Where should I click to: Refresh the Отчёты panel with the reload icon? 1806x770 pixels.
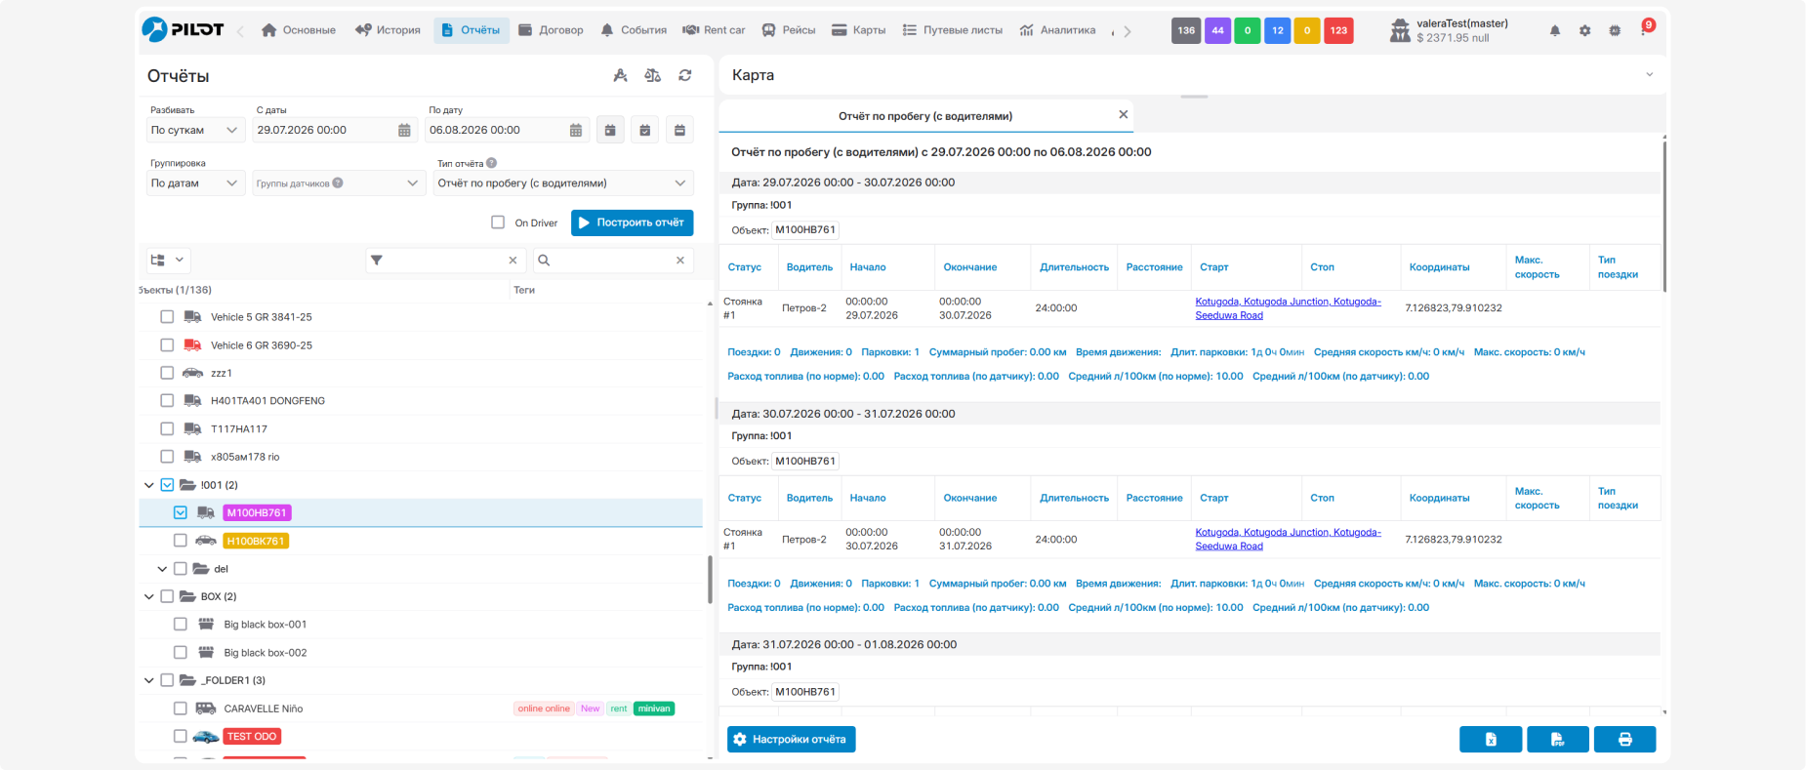pos(685,75)
